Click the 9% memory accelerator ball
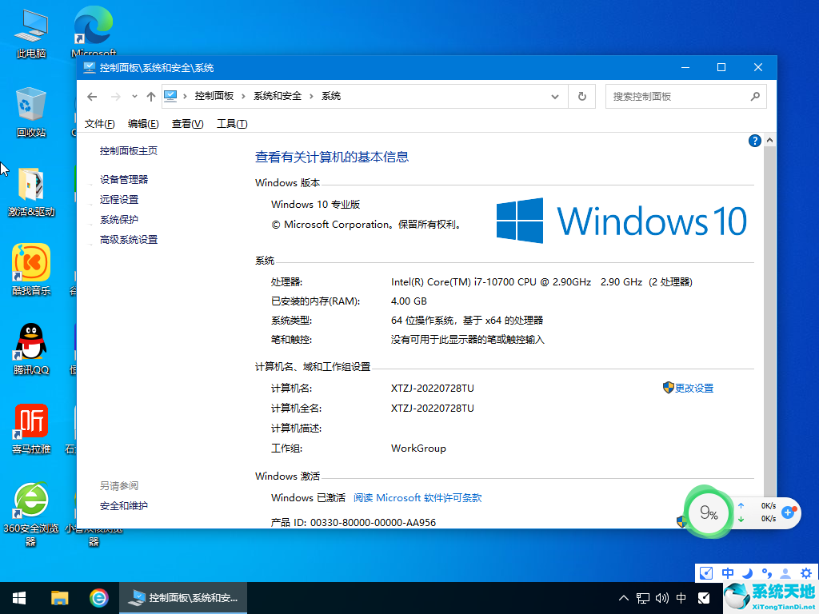 tap(709, 512)
